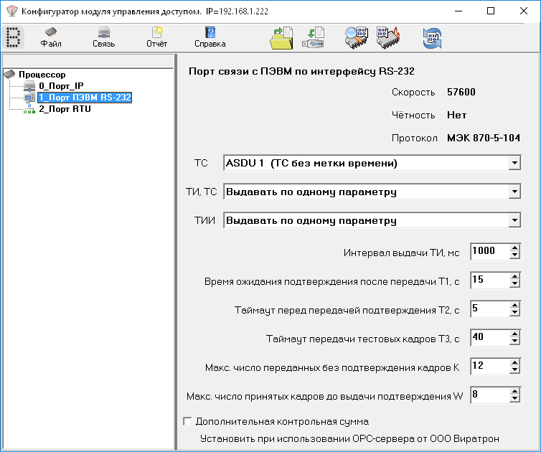Screen dimensions: 541x452
Task: Enable Дополнительная контрольная сумма checkbox
Action: tap(188, 422)
